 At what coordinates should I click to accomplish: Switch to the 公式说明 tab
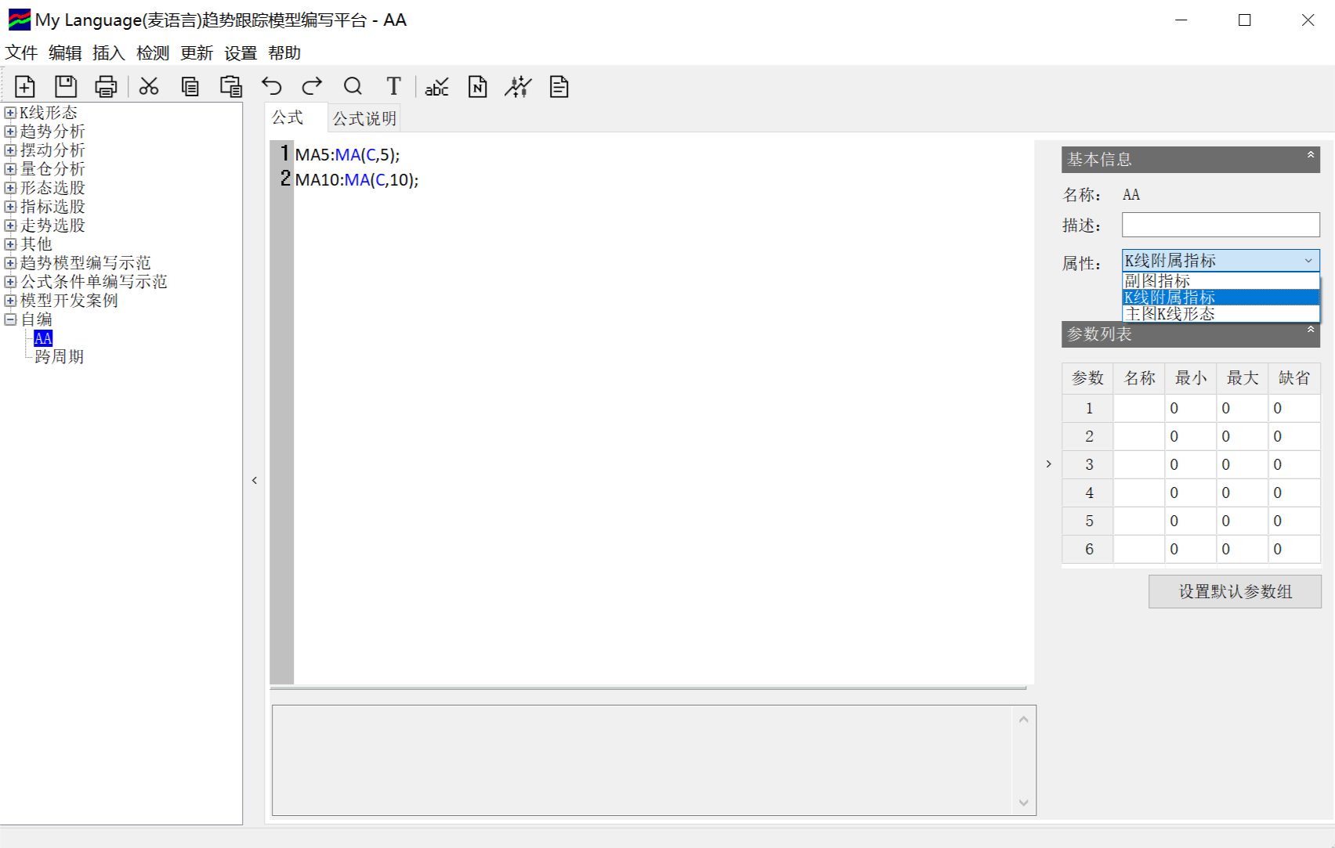tap(364, 118)
